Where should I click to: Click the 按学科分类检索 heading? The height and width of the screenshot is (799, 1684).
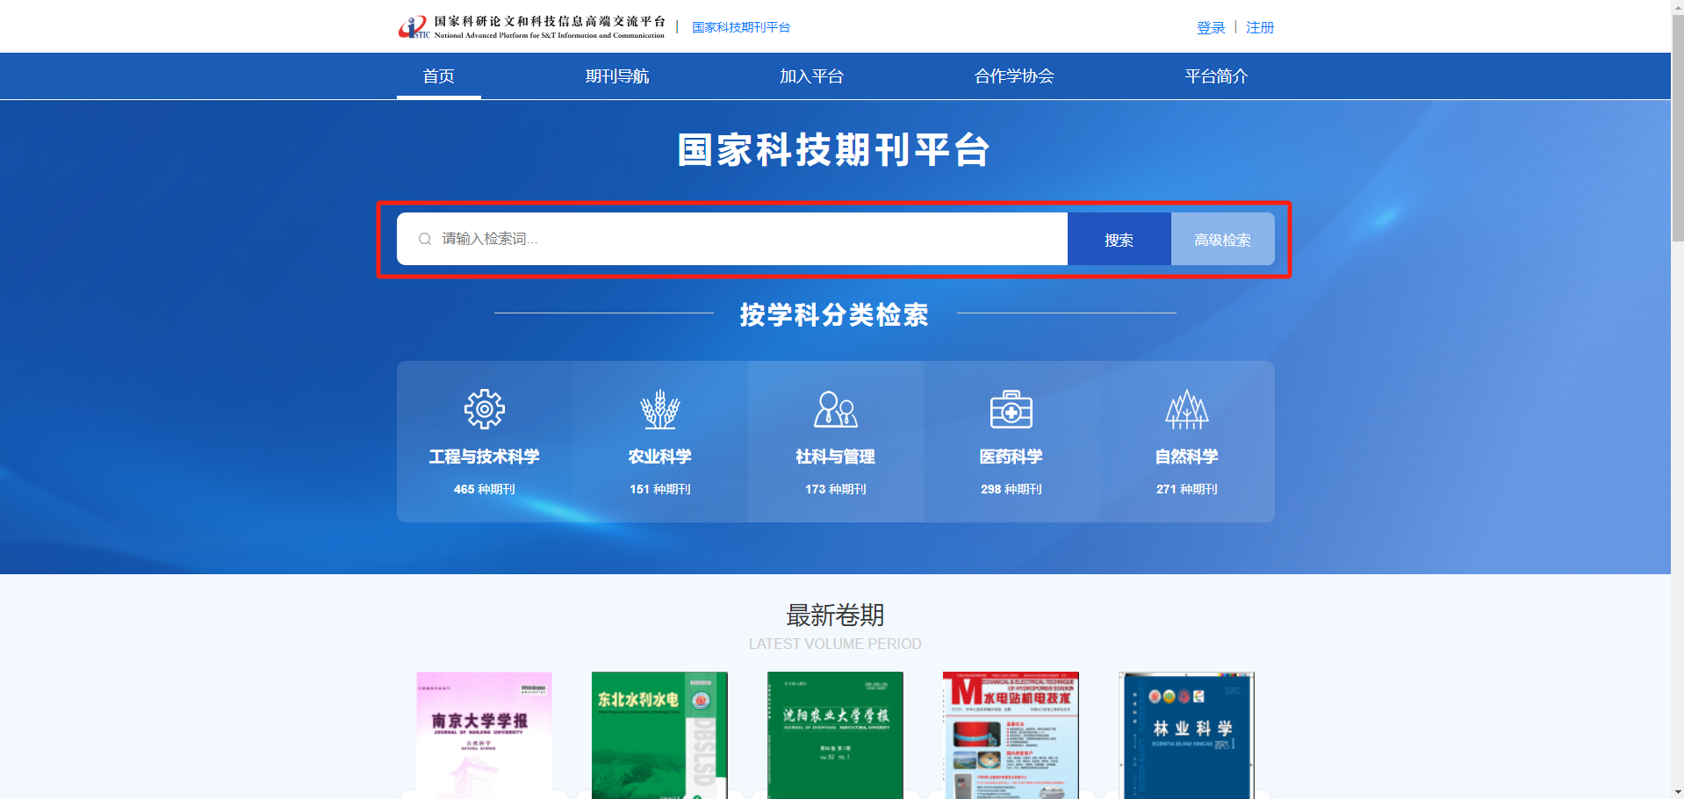(x=834, y=314)
